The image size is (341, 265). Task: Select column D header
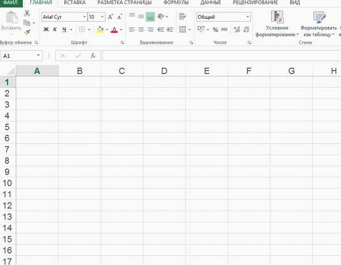tap(164, 71)
